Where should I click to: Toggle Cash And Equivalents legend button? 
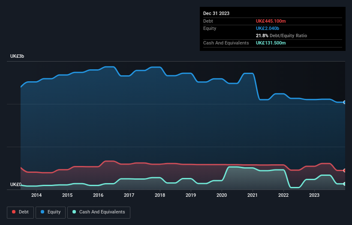(x=99, y=212)
